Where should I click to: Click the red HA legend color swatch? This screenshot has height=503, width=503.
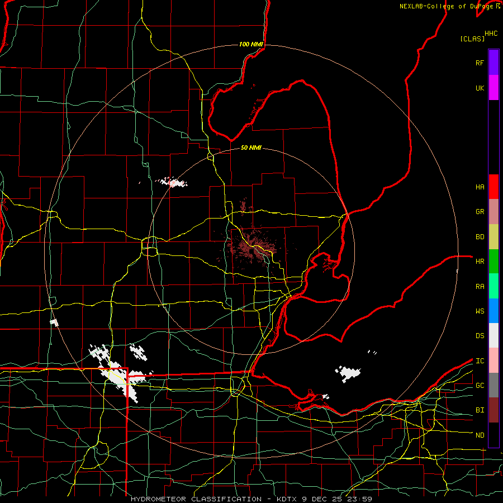tap(493, 187)
